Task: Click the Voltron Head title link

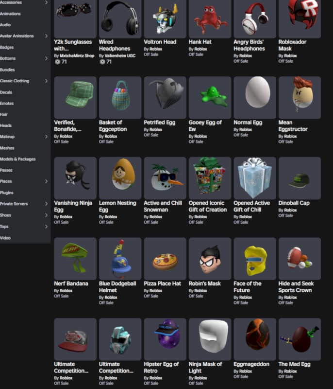Action: (x=160, y=42)
